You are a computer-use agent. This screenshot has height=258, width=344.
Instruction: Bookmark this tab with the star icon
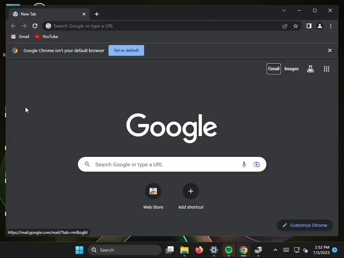point(296,26)
